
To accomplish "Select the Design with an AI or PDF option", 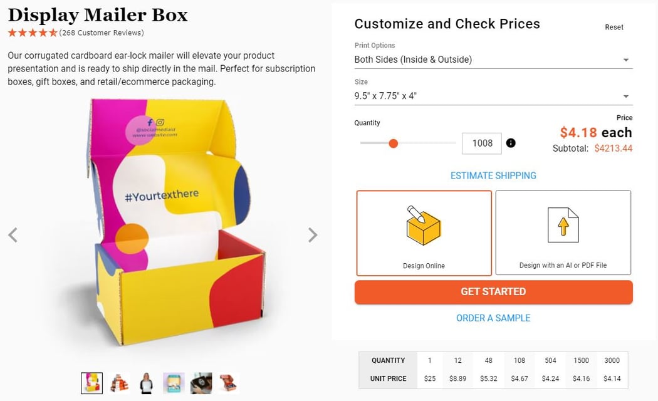I will (x=563, y=232).
